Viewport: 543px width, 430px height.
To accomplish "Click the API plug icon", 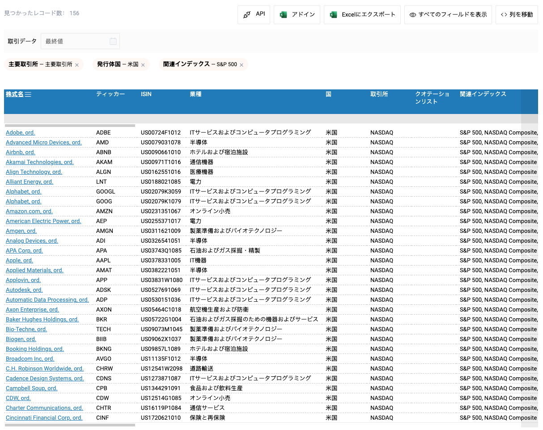I will [x=247, y=14].
